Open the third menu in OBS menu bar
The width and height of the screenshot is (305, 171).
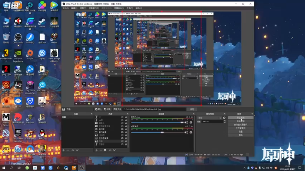[83, 8]
